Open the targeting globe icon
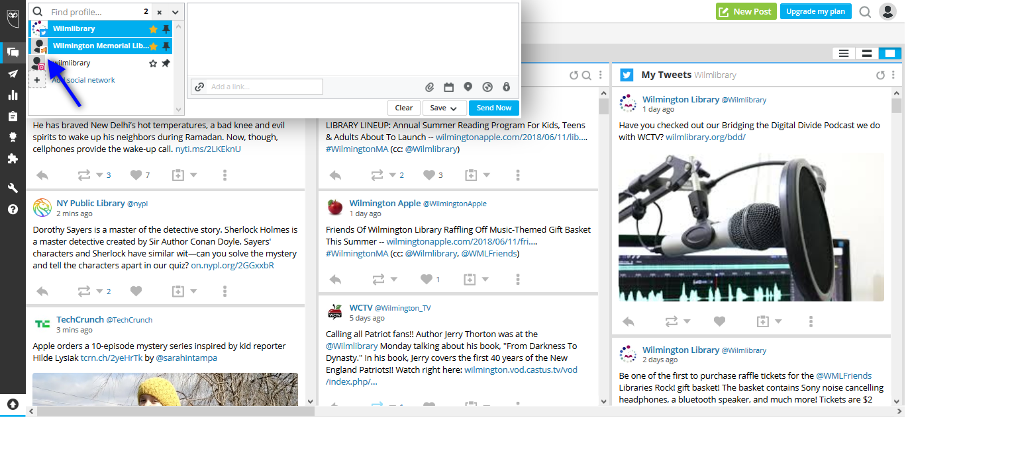 (x=487, y=87)
